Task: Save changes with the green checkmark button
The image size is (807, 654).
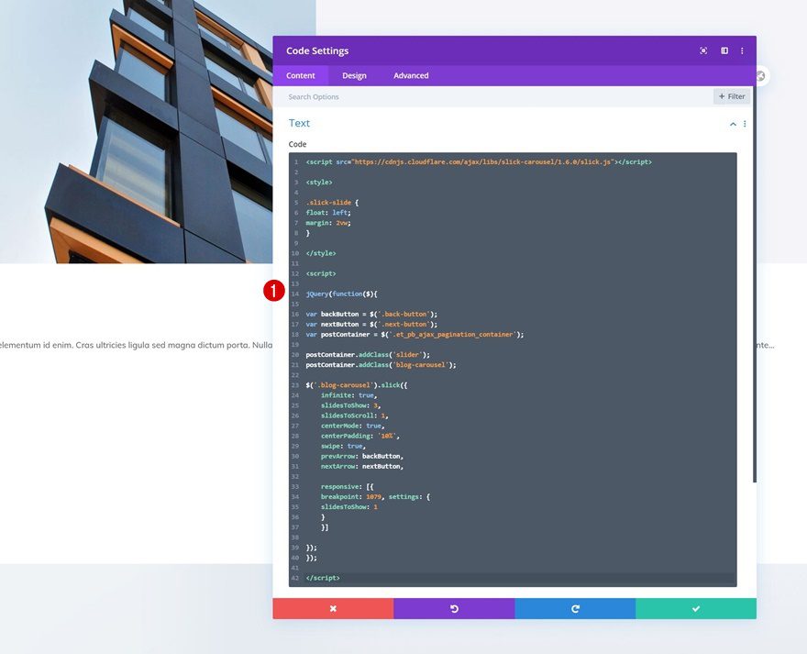Action: tap(696, 608)
